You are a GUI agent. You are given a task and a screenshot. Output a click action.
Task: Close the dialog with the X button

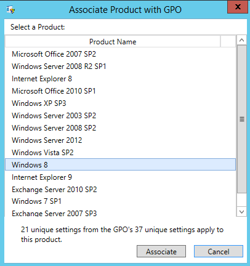click(x=238, y=7)
